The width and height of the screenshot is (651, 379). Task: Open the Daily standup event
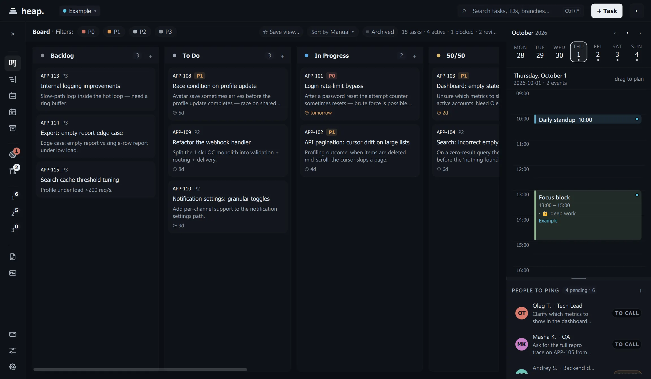(588, 120)
